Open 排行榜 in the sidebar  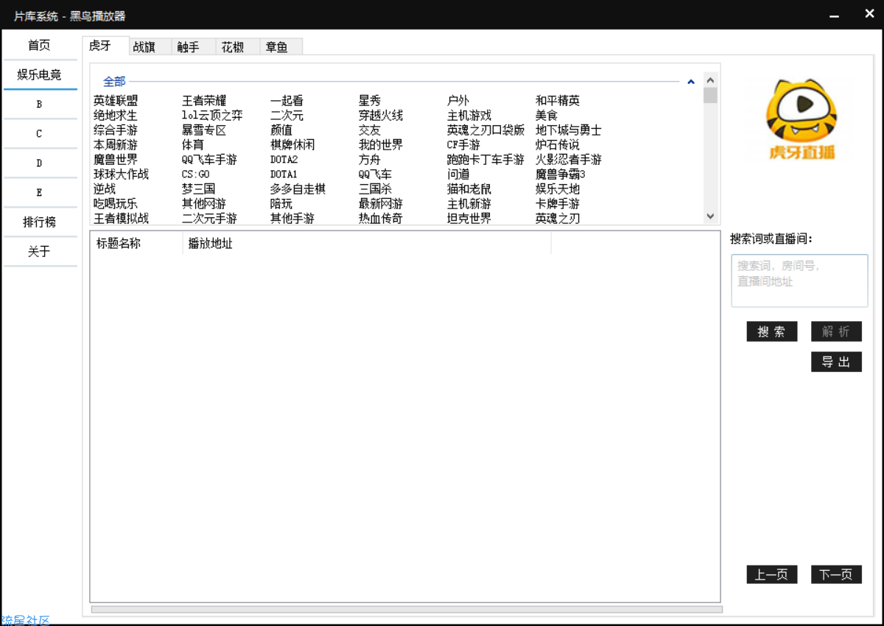40,222
